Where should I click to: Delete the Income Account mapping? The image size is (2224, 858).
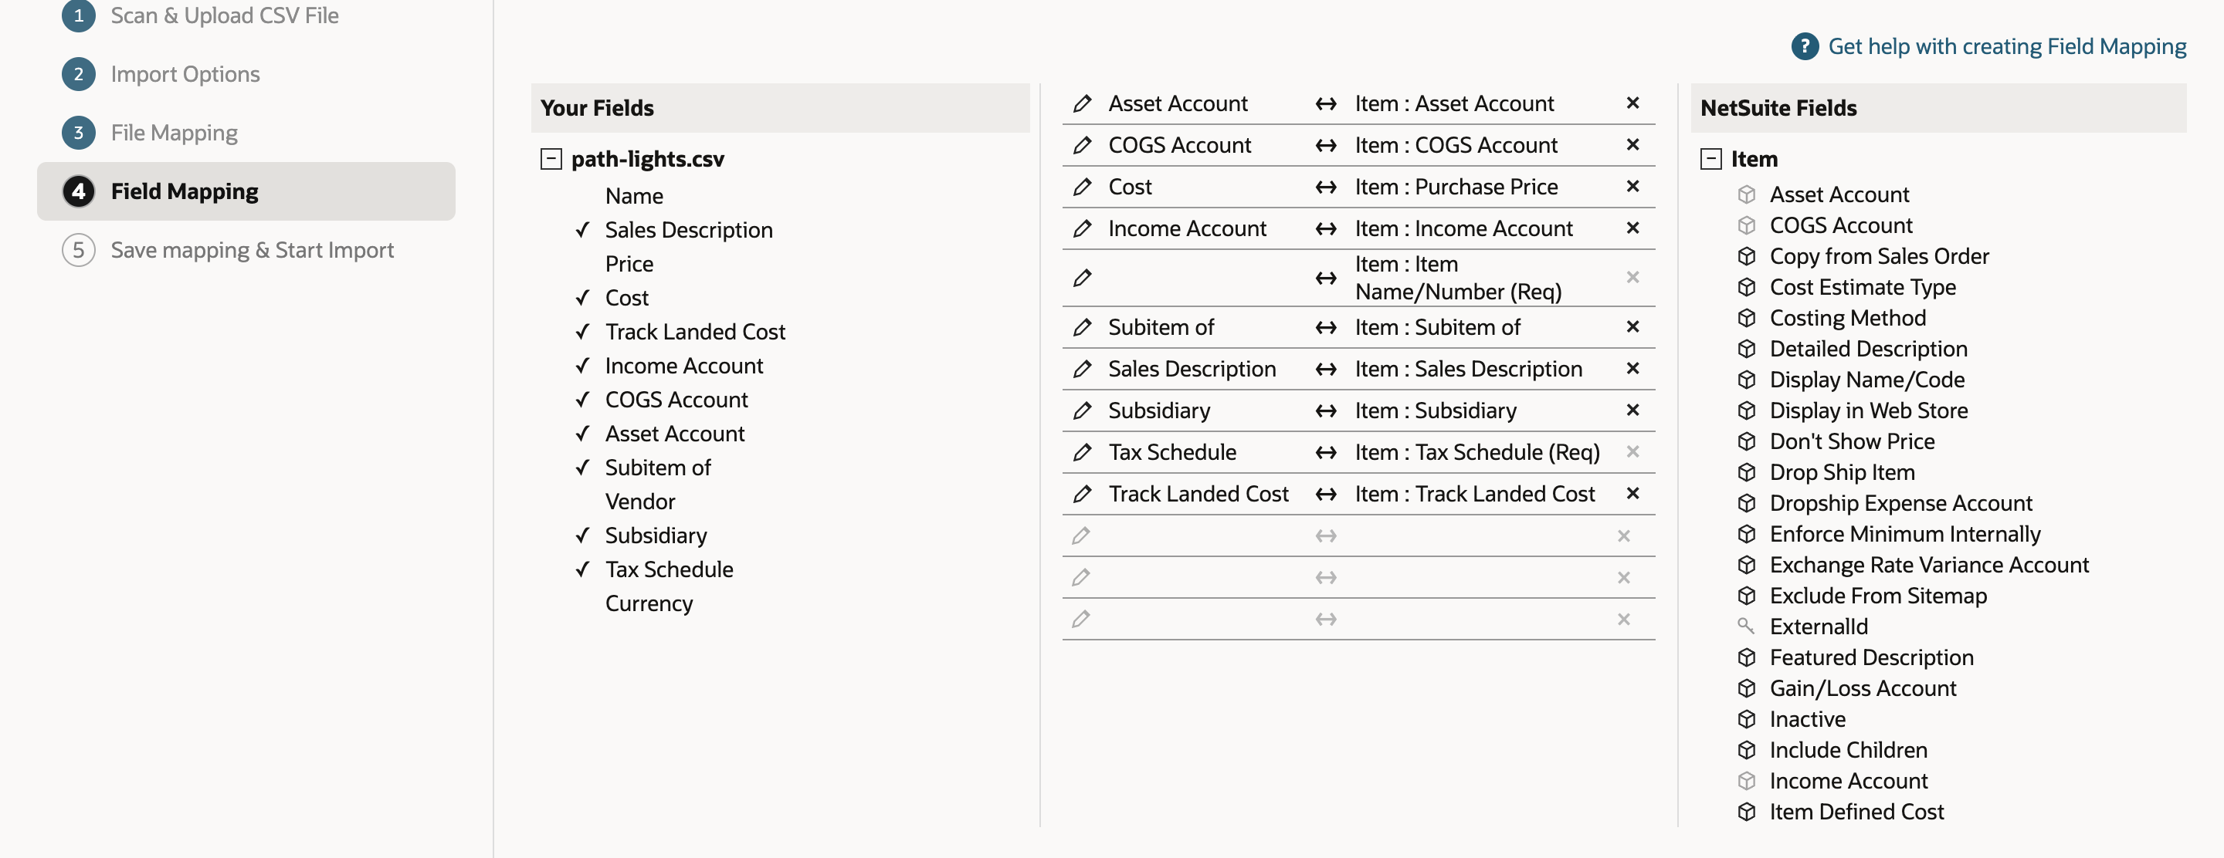coord(1632,228)
